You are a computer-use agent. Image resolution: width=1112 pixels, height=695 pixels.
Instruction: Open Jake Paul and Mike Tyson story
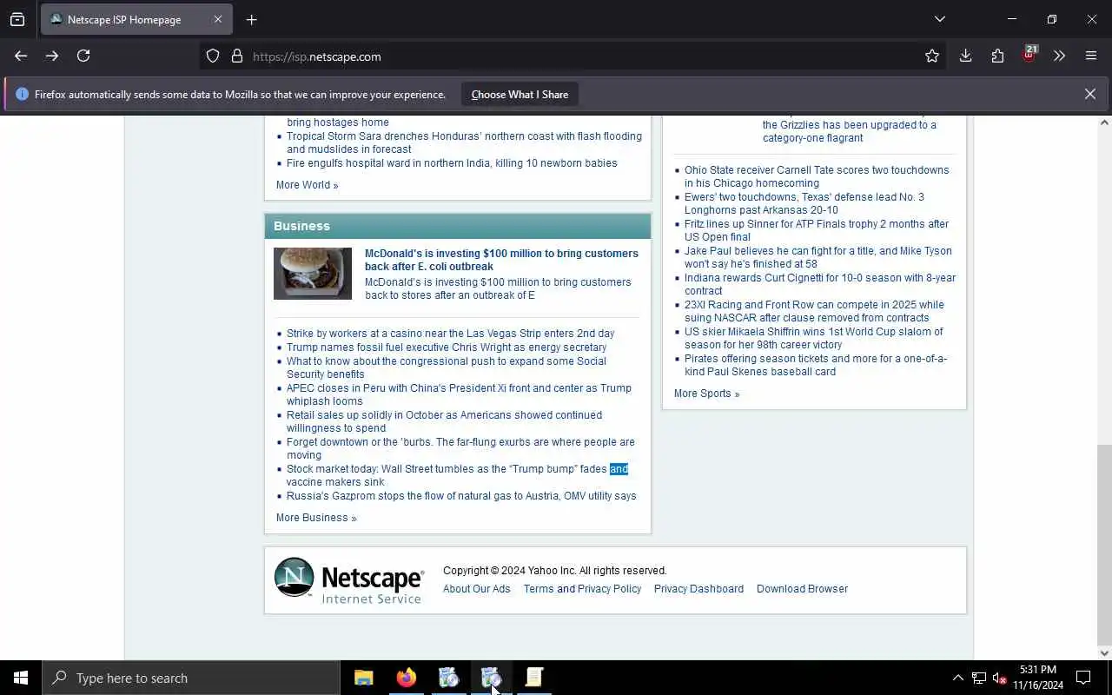pos(817,257)
